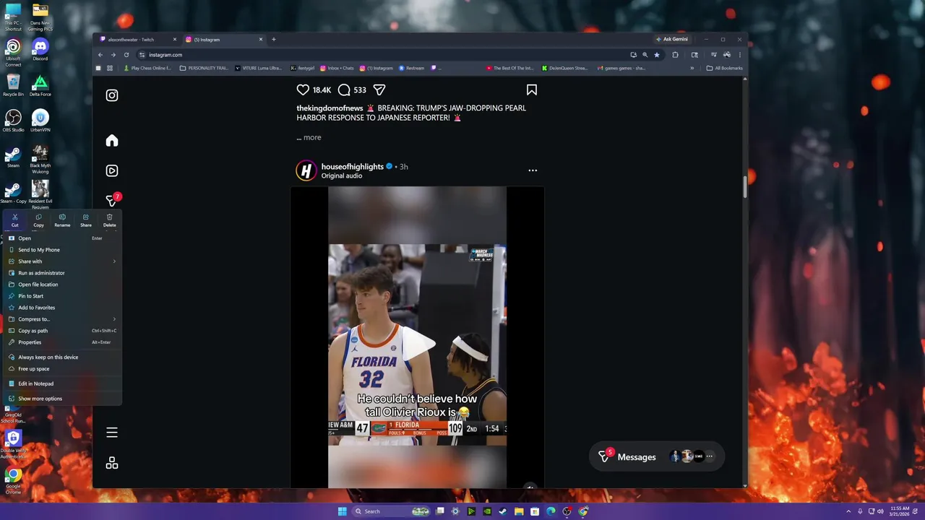
Task: Open the PERSONALITY TRAI... bookmark folder
Action: pos(204,69)
